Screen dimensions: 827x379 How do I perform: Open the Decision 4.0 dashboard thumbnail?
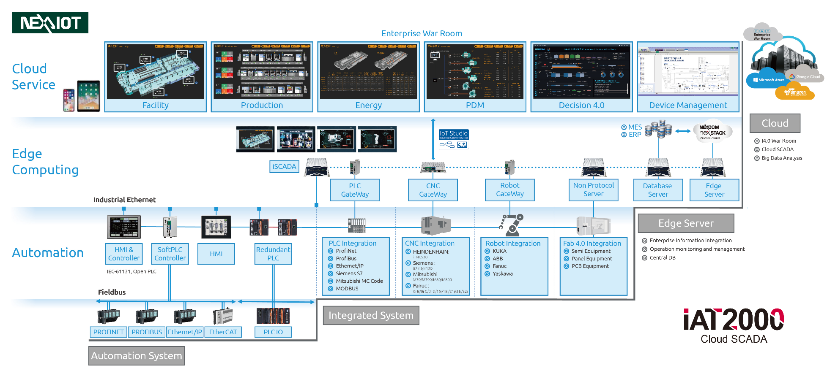click(581, 71)
